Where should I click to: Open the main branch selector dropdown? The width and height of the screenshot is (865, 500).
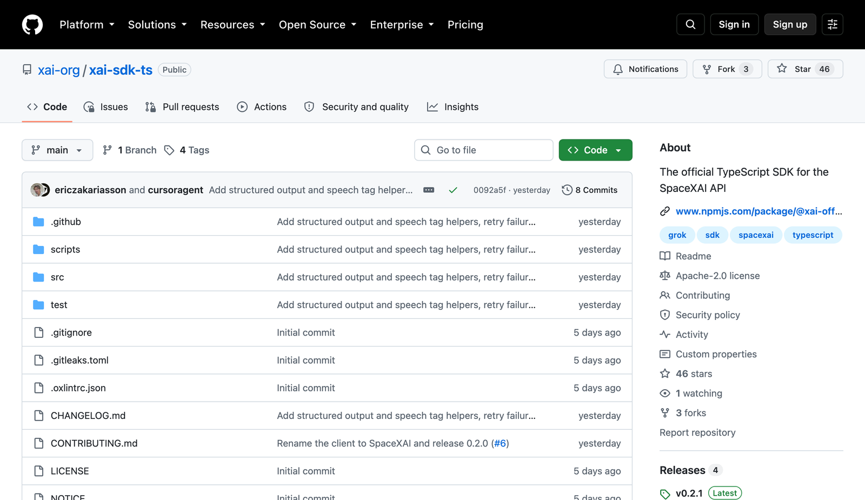click(x=57, y=150)
